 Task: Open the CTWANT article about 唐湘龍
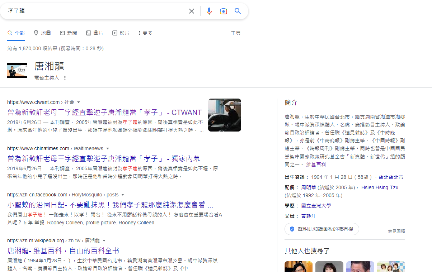pos(104,113)
